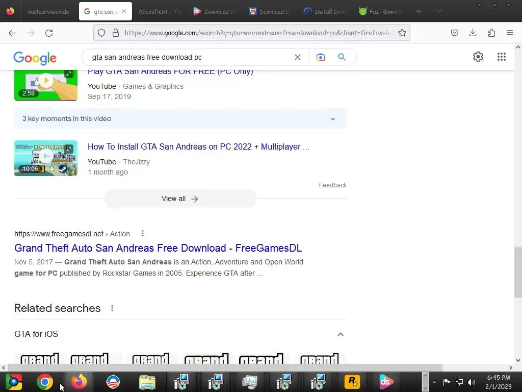Open Firefox View in tab bar
Screen dimensions: 522x392
[10, 11]
